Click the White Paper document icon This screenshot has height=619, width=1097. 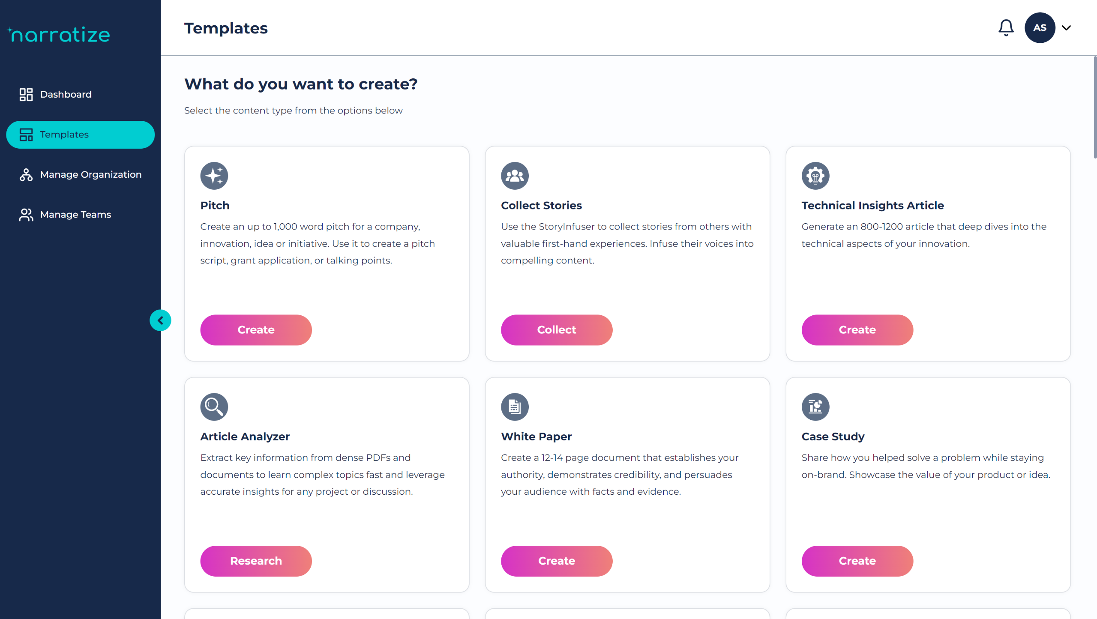(514, 407)
